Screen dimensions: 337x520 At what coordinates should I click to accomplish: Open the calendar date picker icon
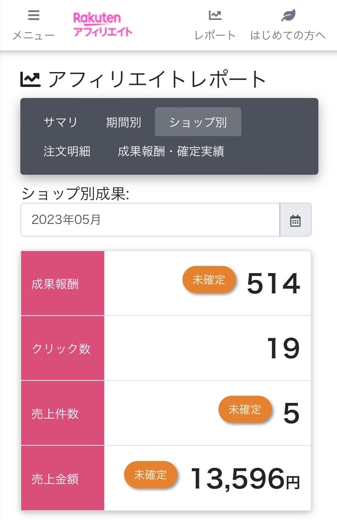pos(295,220)
